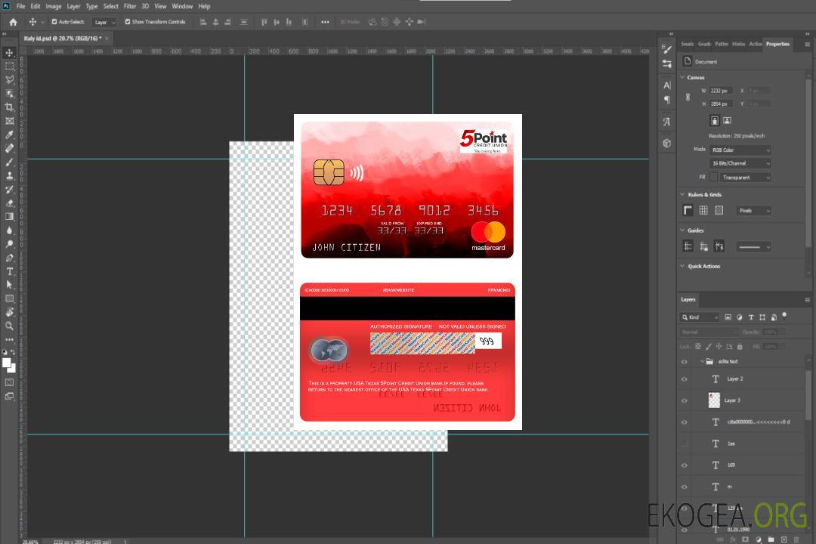
Task: Select the Zoom tool
Action: 9,326
